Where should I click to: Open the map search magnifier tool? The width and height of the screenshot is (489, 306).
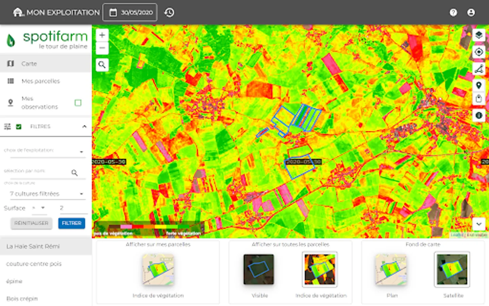tap(102, 65)
